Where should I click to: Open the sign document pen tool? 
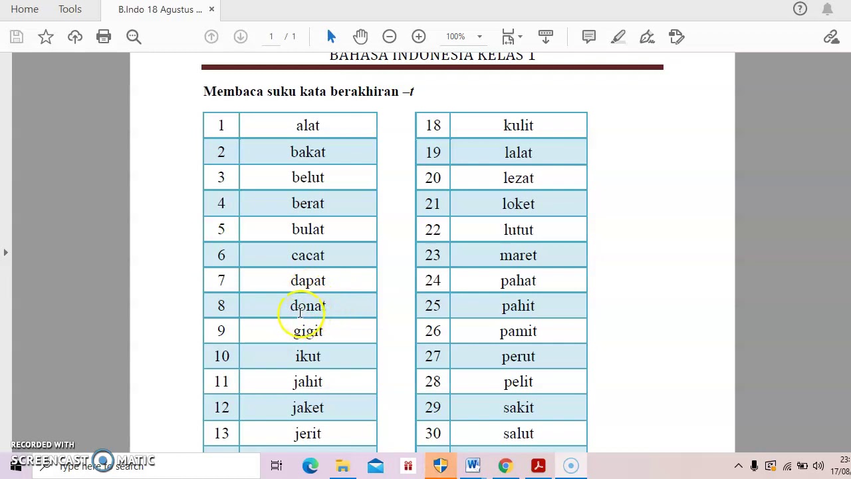click(647, 37)
